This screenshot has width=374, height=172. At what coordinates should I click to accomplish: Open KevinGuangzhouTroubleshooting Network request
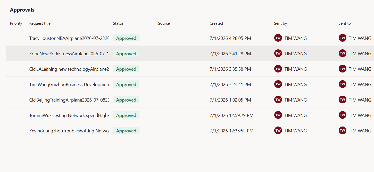pyautogui.click(x=69, y=131)
